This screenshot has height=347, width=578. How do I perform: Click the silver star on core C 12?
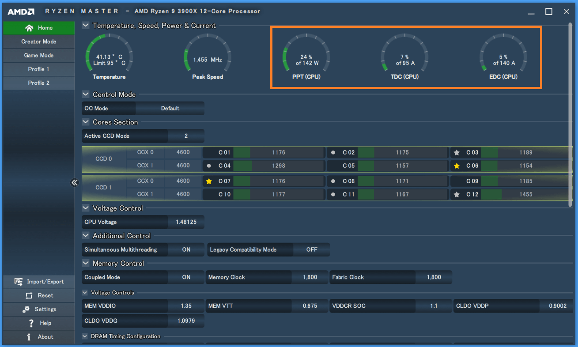[x=457, y=194]
